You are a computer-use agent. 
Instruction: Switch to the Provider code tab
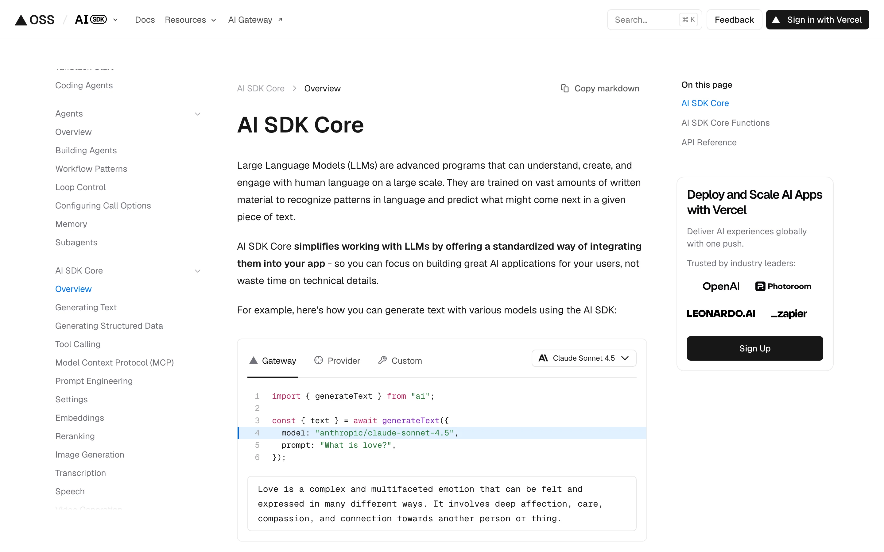[x=337, y=361]
